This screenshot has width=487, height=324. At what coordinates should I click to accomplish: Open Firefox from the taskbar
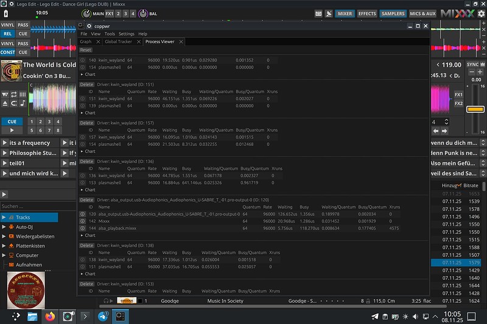point(49,316)
